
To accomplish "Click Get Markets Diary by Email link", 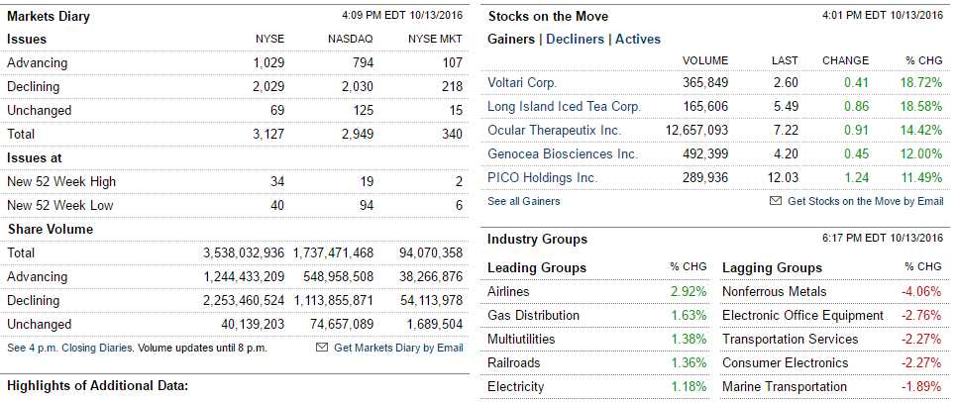I will 398,349.
